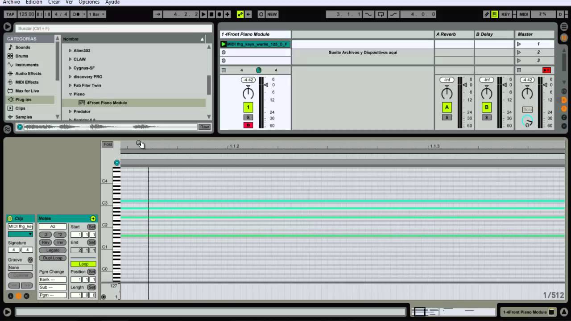
Task: Toggle the piano roll Fold button
Action: [x=108, y=144]
